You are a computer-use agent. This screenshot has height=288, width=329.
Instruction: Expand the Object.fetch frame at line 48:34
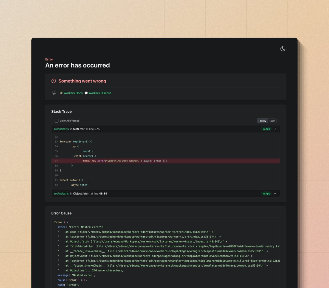[275, 193]
